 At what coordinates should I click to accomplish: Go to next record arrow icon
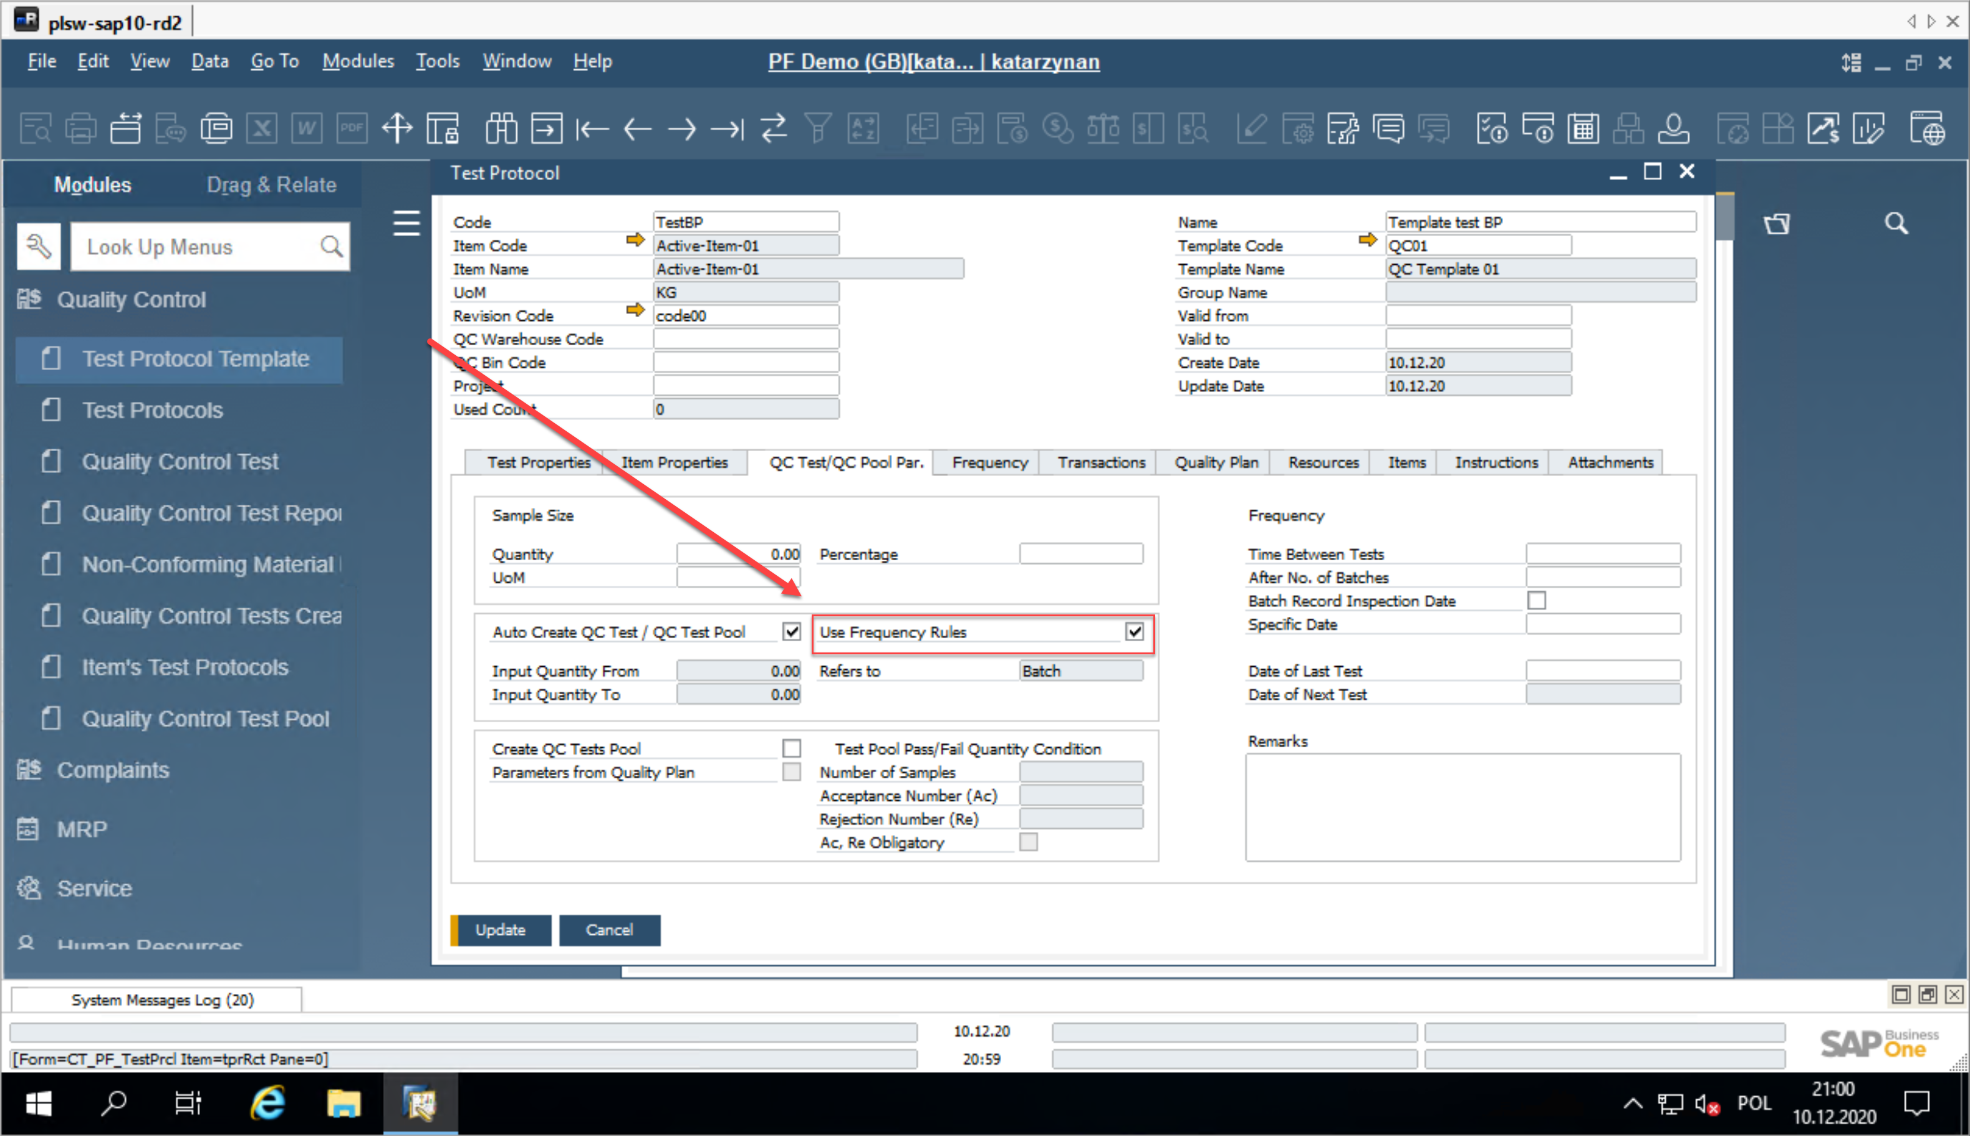[x=682, y=129]
